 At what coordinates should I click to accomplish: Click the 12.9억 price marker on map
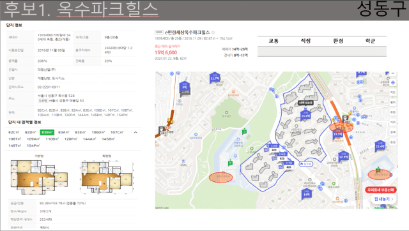pos(344,156)
